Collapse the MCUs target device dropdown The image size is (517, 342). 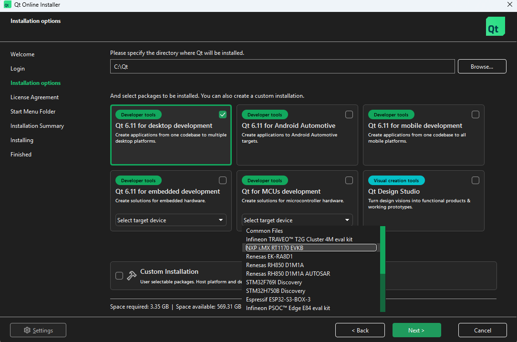coord(297,220)
